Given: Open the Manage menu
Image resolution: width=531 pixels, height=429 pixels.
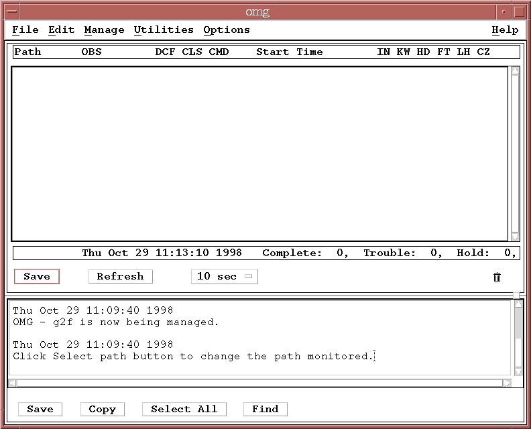Looking at the screenshot, I should pos(104,29).
